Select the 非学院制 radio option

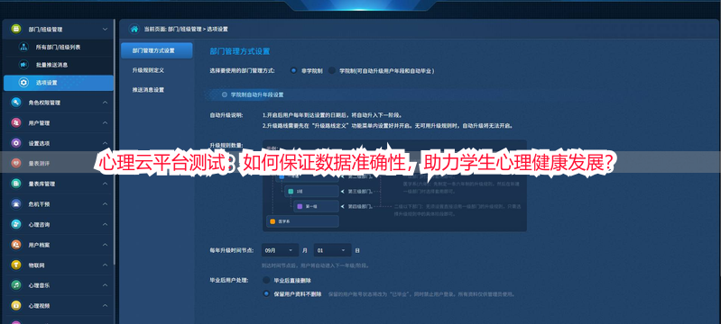click(x=293, y=71)
